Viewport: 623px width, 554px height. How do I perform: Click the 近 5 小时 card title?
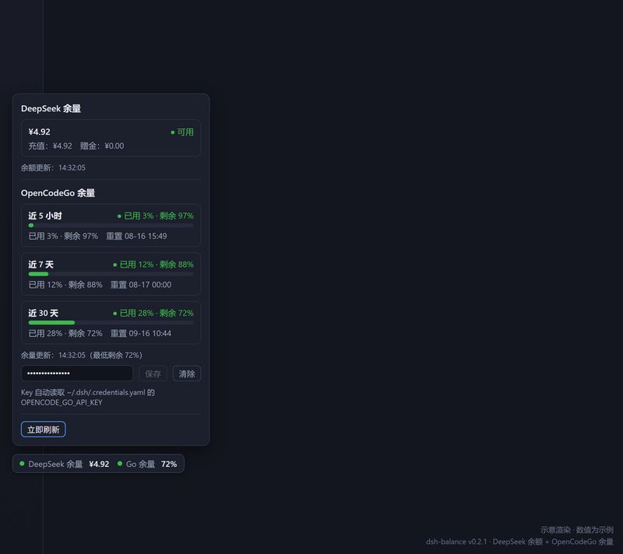(x=45, y=216)
